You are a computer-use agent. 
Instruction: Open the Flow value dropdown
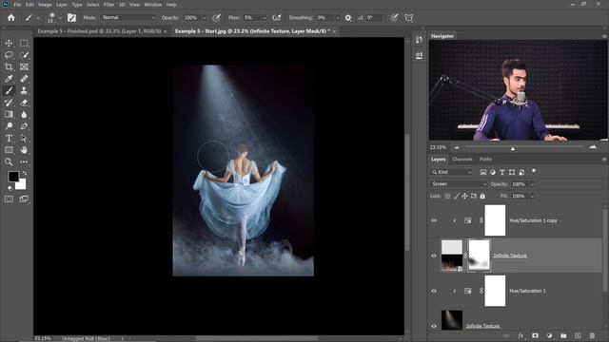pyautogui.click(x=265, y=18)
